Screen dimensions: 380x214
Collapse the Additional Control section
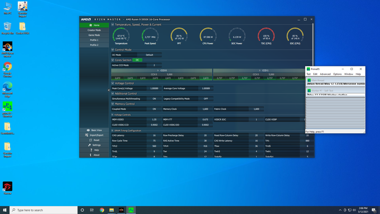(113, 93)
